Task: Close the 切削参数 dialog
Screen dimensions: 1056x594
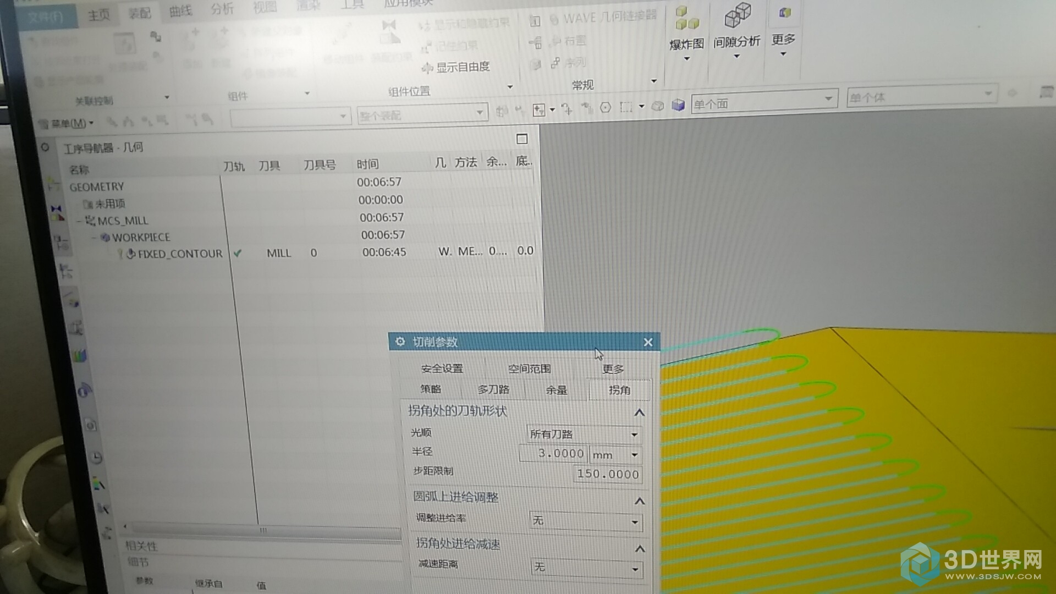Action: (x=648, y=342)
